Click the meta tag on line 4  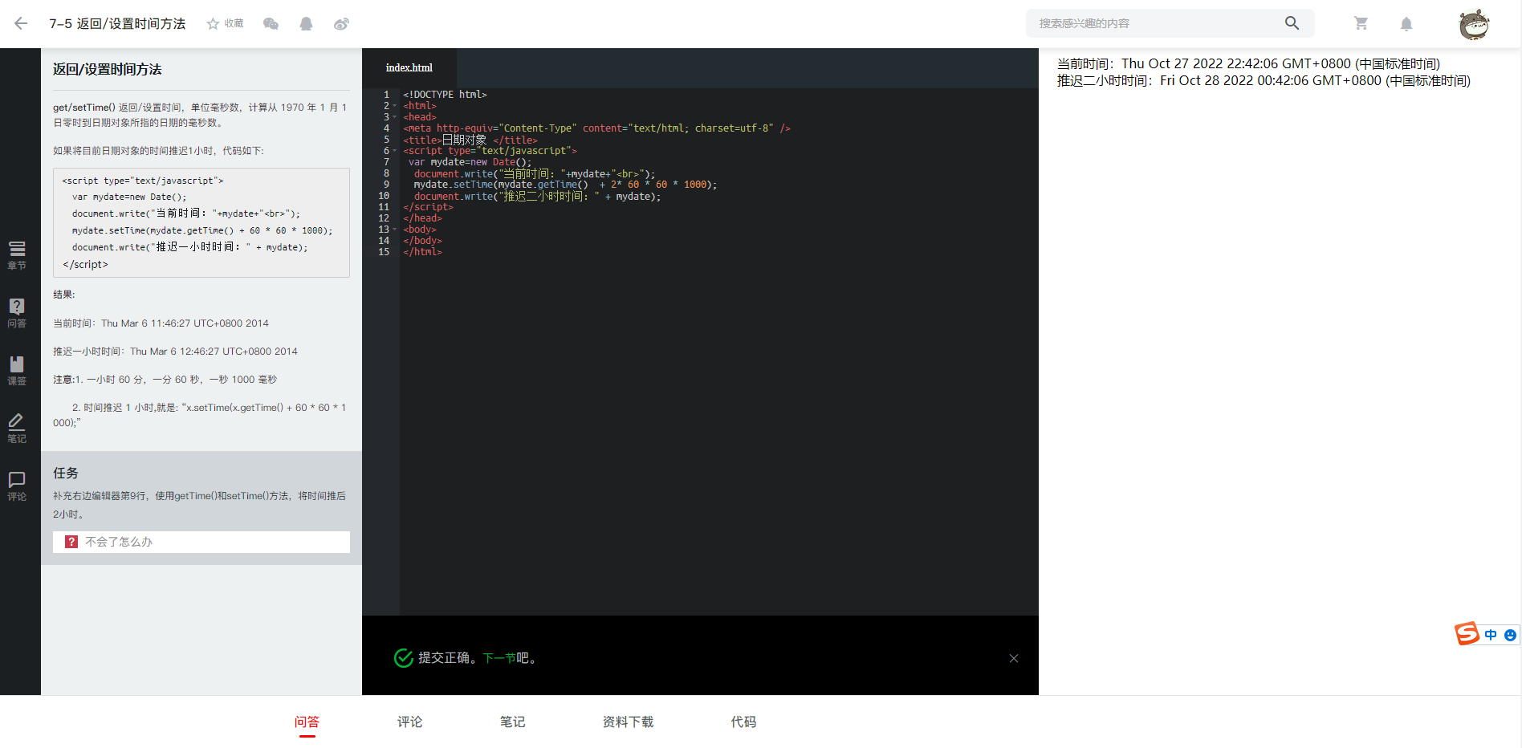(x=596, y=128)
